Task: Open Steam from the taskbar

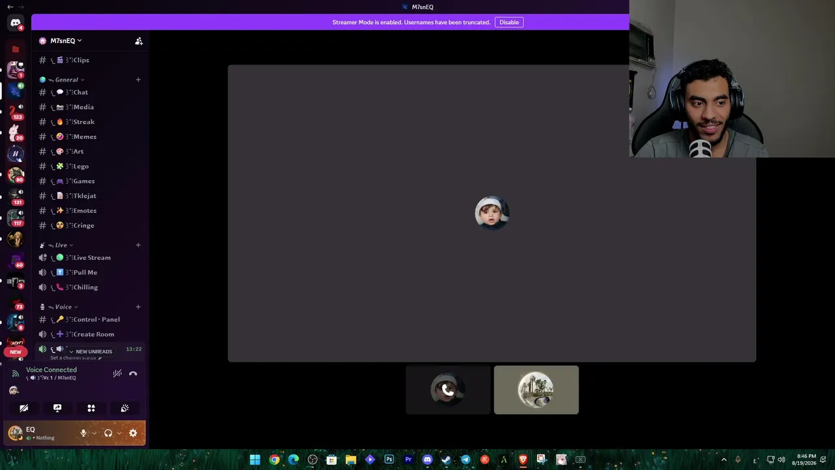Action: click(446, 460)
